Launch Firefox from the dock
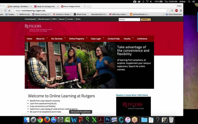This screenshot has width=198, height=124. point(47,120)
